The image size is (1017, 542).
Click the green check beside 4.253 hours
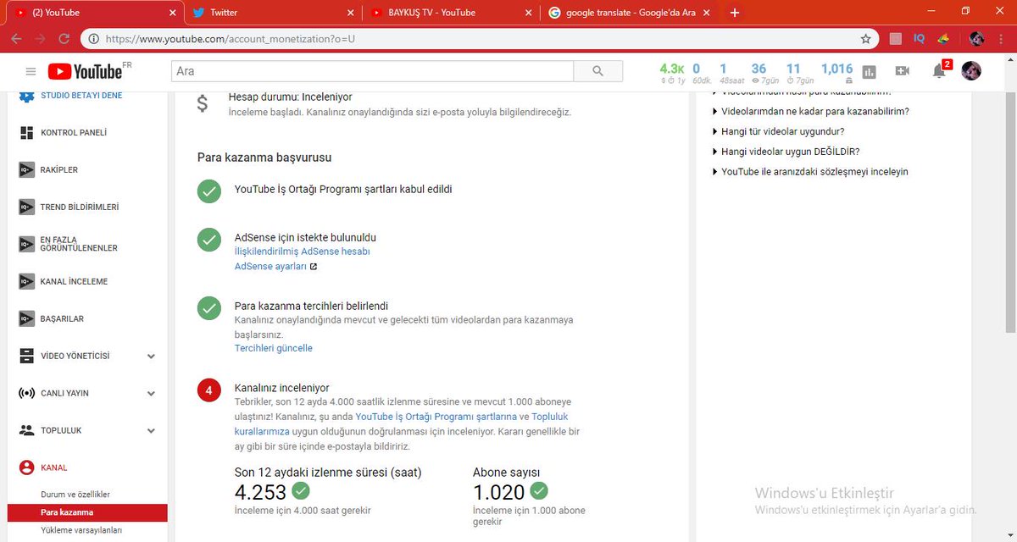coord(300,490)
